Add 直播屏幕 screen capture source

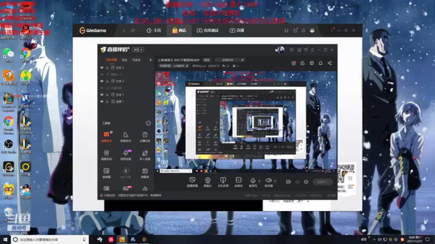[x=192, y=182]
